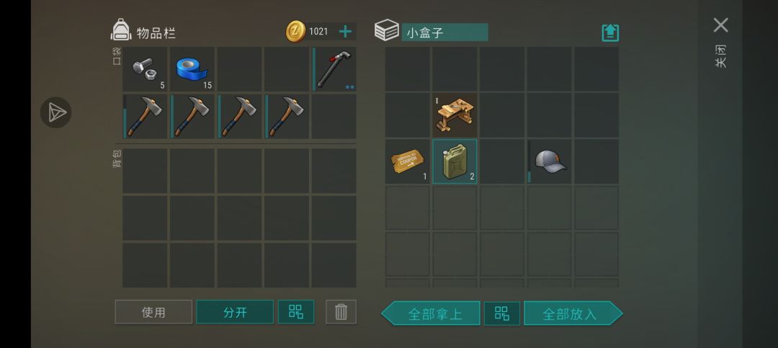Select the blue duct tape roll
This screenshot has height=348, width=778.
pos(192,69)
